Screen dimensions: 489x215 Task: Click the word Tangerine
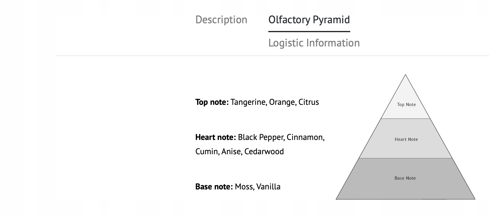click(248, 102)
